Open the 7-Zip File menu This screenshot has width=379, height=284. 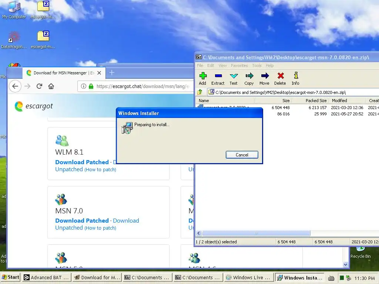pyautogui.click(x=200, y=65)
